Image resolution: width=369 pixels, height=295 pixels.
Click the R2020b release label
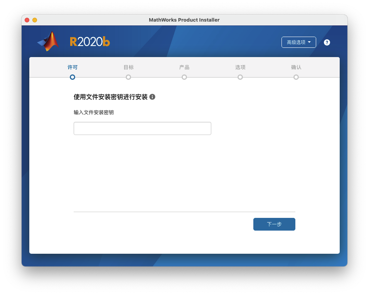pyautogui.click(x=90, y=42)
